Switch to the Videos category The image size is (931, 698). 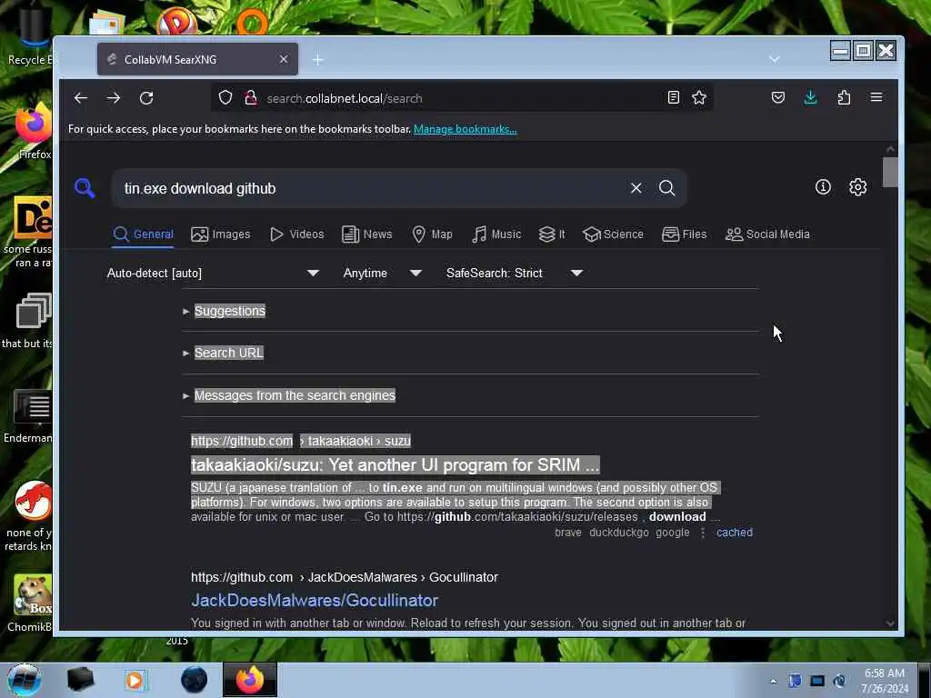pos(297,234)
